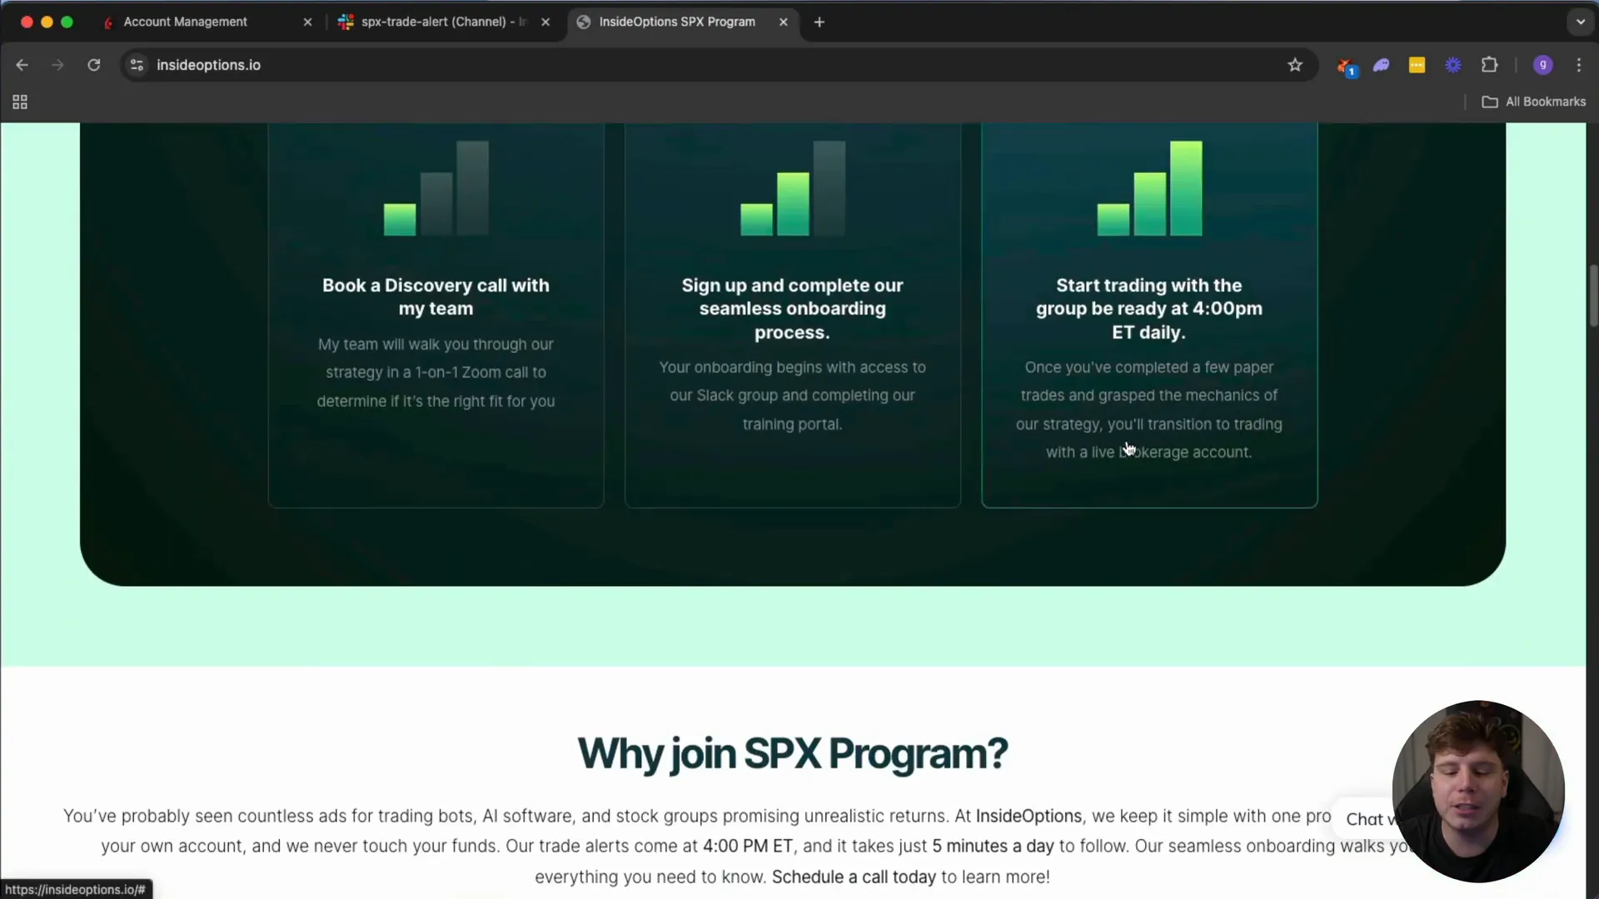Click 'Start trading with the group' heading
Image resolution: width=1599 pixels, height=899 pixels.
(1149, 309)
